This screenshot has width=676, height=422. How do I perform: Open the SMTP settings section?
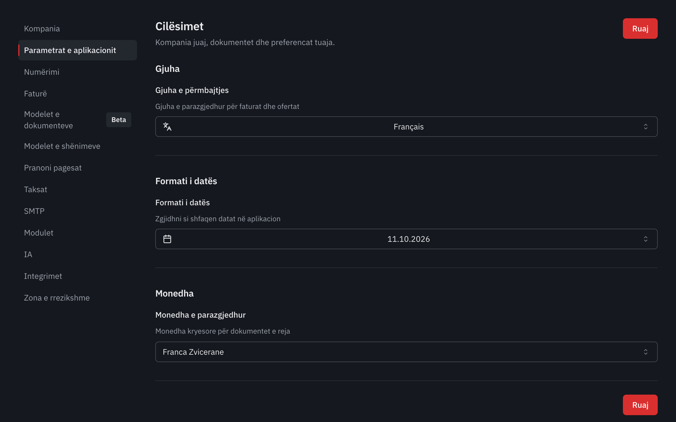point(78,211)
